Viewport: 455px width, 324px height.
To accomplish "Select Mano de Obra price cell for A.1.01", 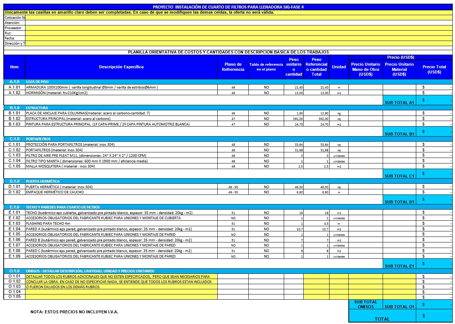I will click(366, 87).
